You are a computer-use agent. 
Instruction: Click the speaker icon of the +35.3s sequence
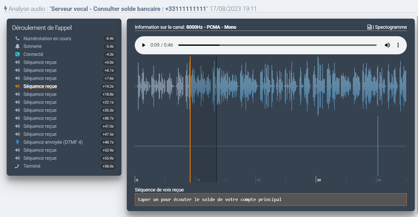(x=17, y=110)
